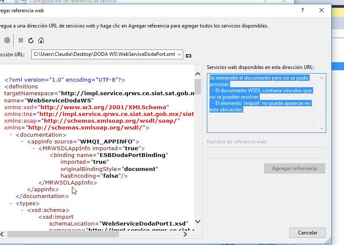Click the closing /documentation tag
This screenshot has height=245, width=344.
(42, 196)
